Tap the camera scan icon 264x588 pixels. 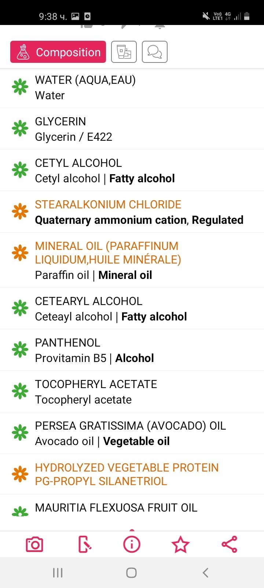(x=34, y=544)
